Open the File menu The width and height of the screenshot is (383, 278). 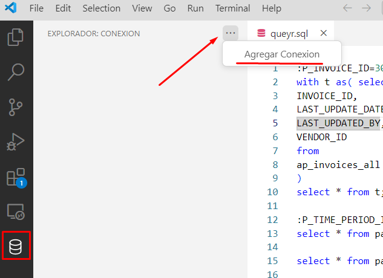tap(36, 8)
